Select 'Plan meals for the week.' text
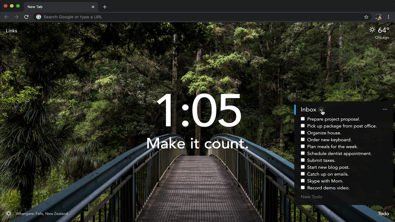Screen dimensions: 395x222 tap(333, 146)
